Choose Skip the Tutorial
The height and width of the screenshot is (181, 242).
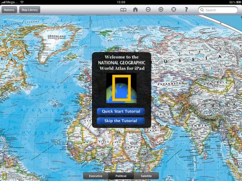click(121, 121)
